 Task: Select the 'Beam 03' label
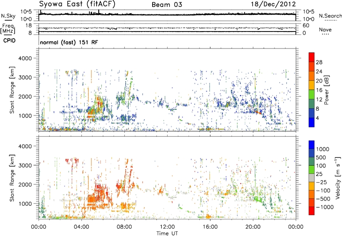pos(167,5)
